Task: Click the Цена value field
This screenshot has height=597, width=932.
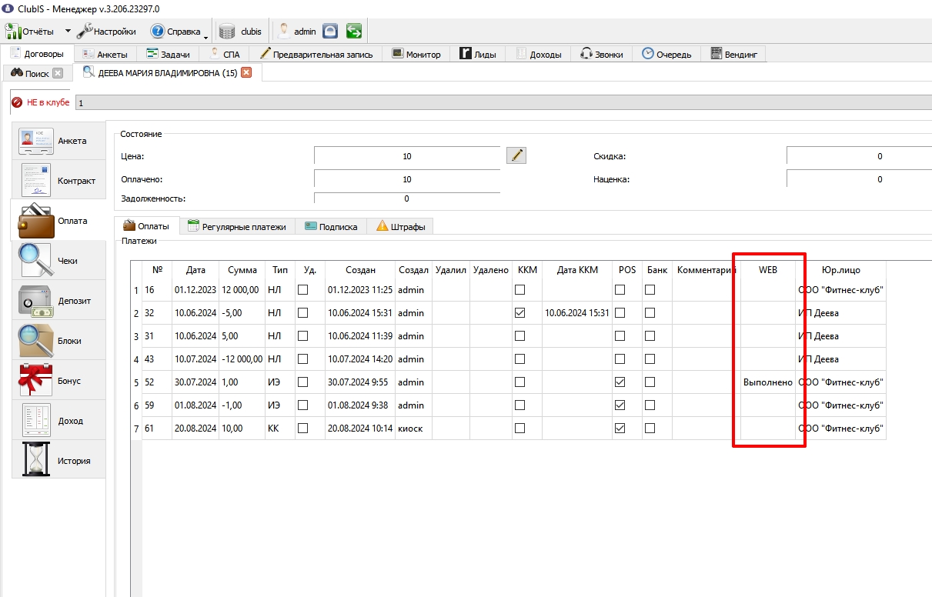Action: coord(407,156)
